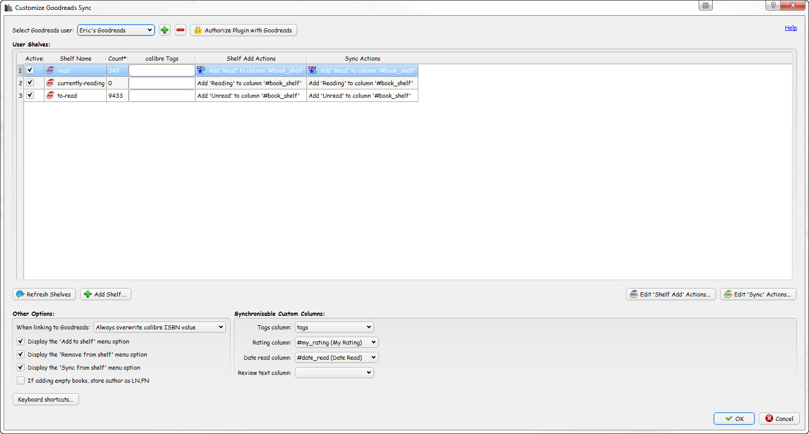Click the books icon of 'read' shelf
The height and width of the screenshot is (434, 809).
[x=50, y=71]
